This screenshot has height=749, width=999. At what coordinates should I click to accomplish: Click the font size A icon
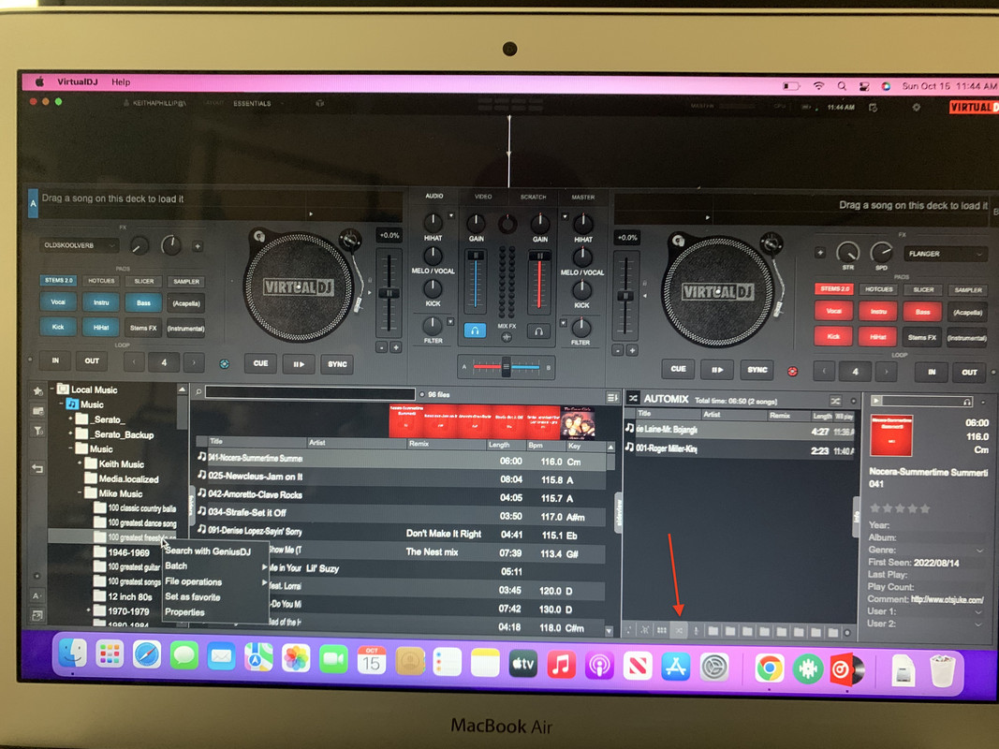37,596
